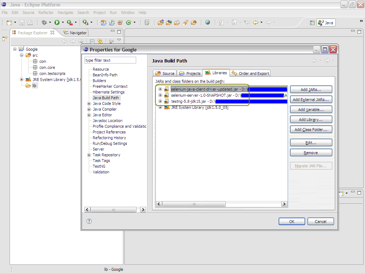Open the Package Explorer view menu triangle
The height and width of the screenshot is (274, 365).
pos(119,40)
